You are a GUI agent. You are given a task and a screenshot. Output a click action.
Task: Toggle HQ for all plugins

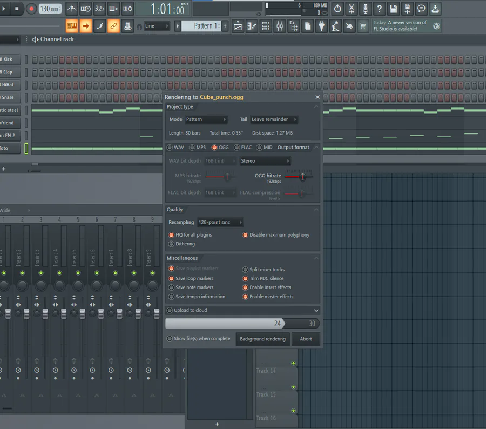pos(171,235)
